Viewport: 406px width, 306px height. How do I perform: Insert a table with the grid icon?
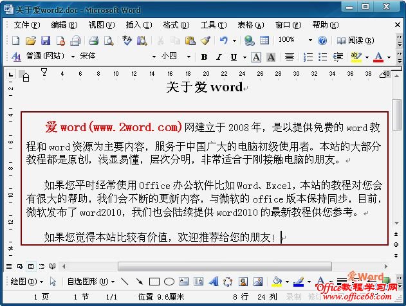pos(264,40)
